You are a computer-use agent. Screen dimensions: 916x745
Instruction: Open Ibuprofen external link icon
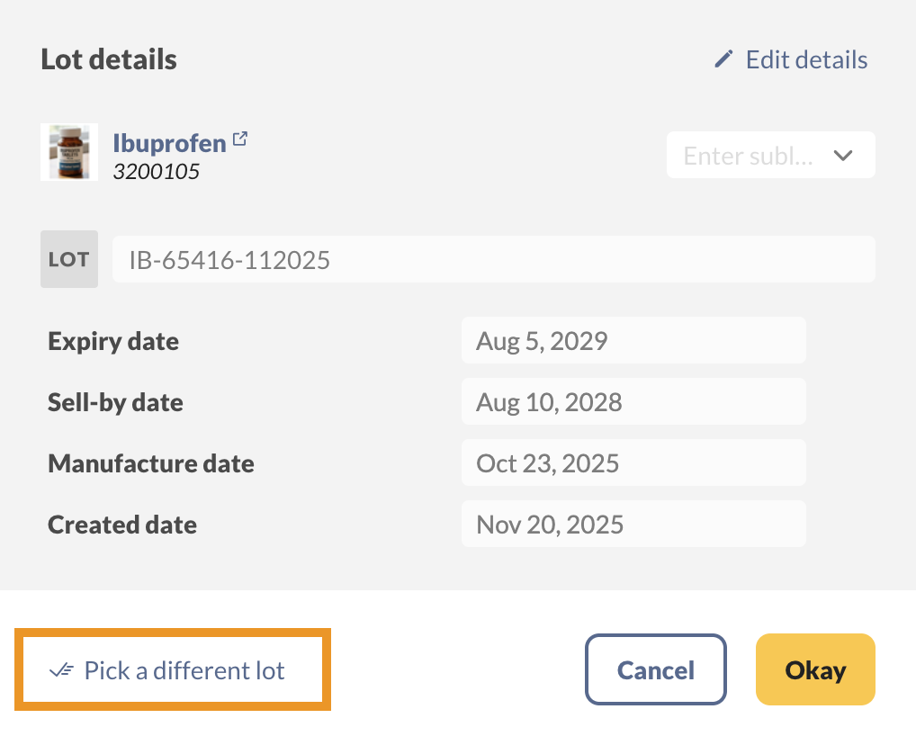(x=240, y=139)
